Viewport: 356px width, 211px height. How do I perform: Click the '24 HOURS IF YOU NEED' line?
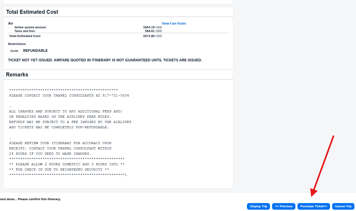click(x=50, y=154)
